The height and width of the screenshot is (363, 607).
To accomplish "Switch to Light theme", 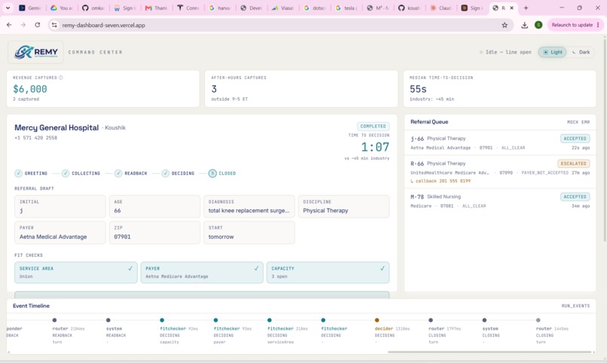I will tap(553, 52).
